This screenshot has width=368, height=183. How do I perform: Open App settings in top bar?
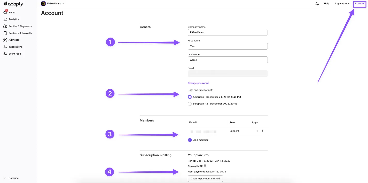coord(342,4)
